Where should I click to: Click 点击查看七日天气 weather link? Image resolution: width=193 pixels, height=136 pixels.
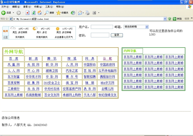coord(64,37)
